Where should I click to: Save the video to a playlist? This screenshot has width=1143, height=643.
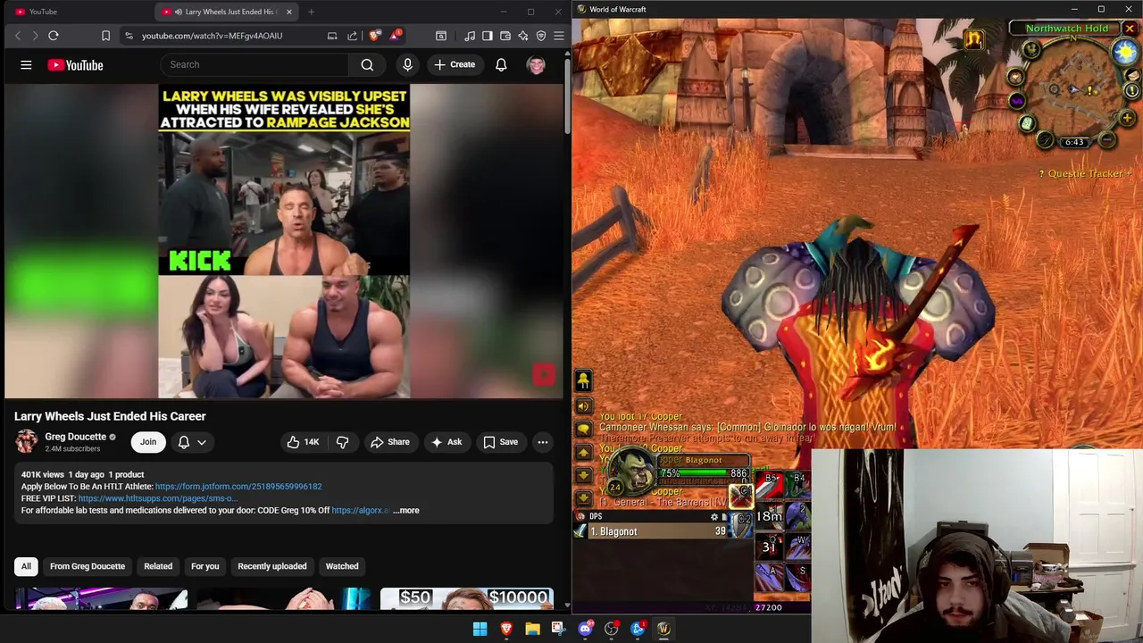[x=500, y=442]
